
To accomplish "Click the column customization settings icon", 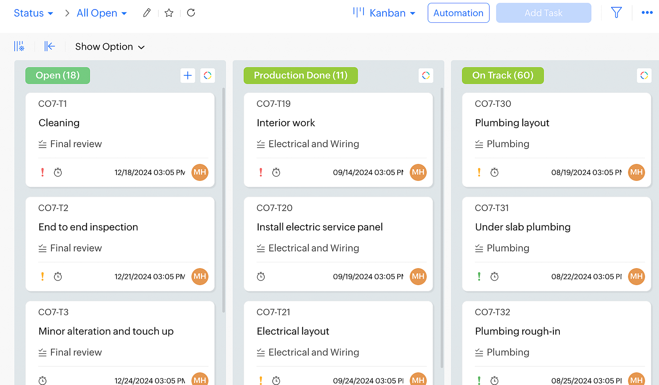I will coord(19,46).
